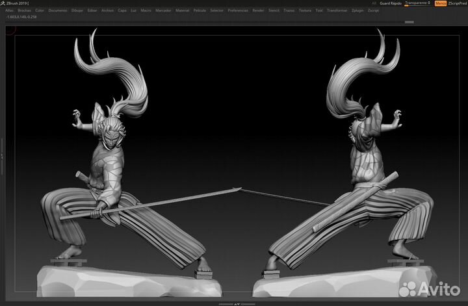Open the Render menu

pyautogui.click(x=258, y=11)
